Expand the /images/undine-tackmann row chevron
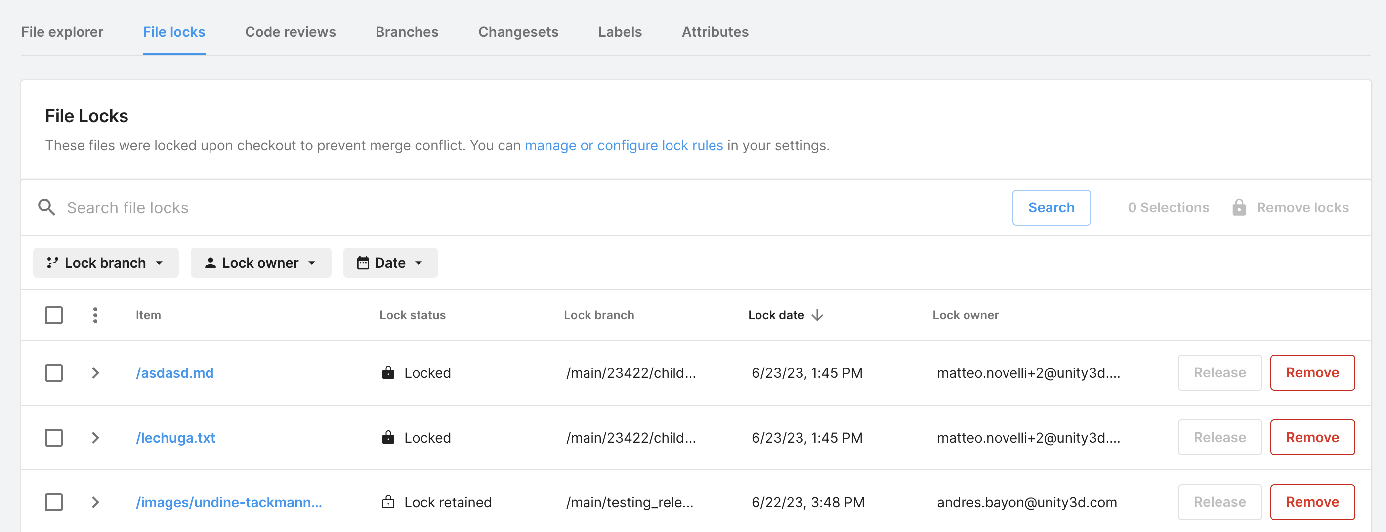1386x532 pixels. tap(95, 502)
